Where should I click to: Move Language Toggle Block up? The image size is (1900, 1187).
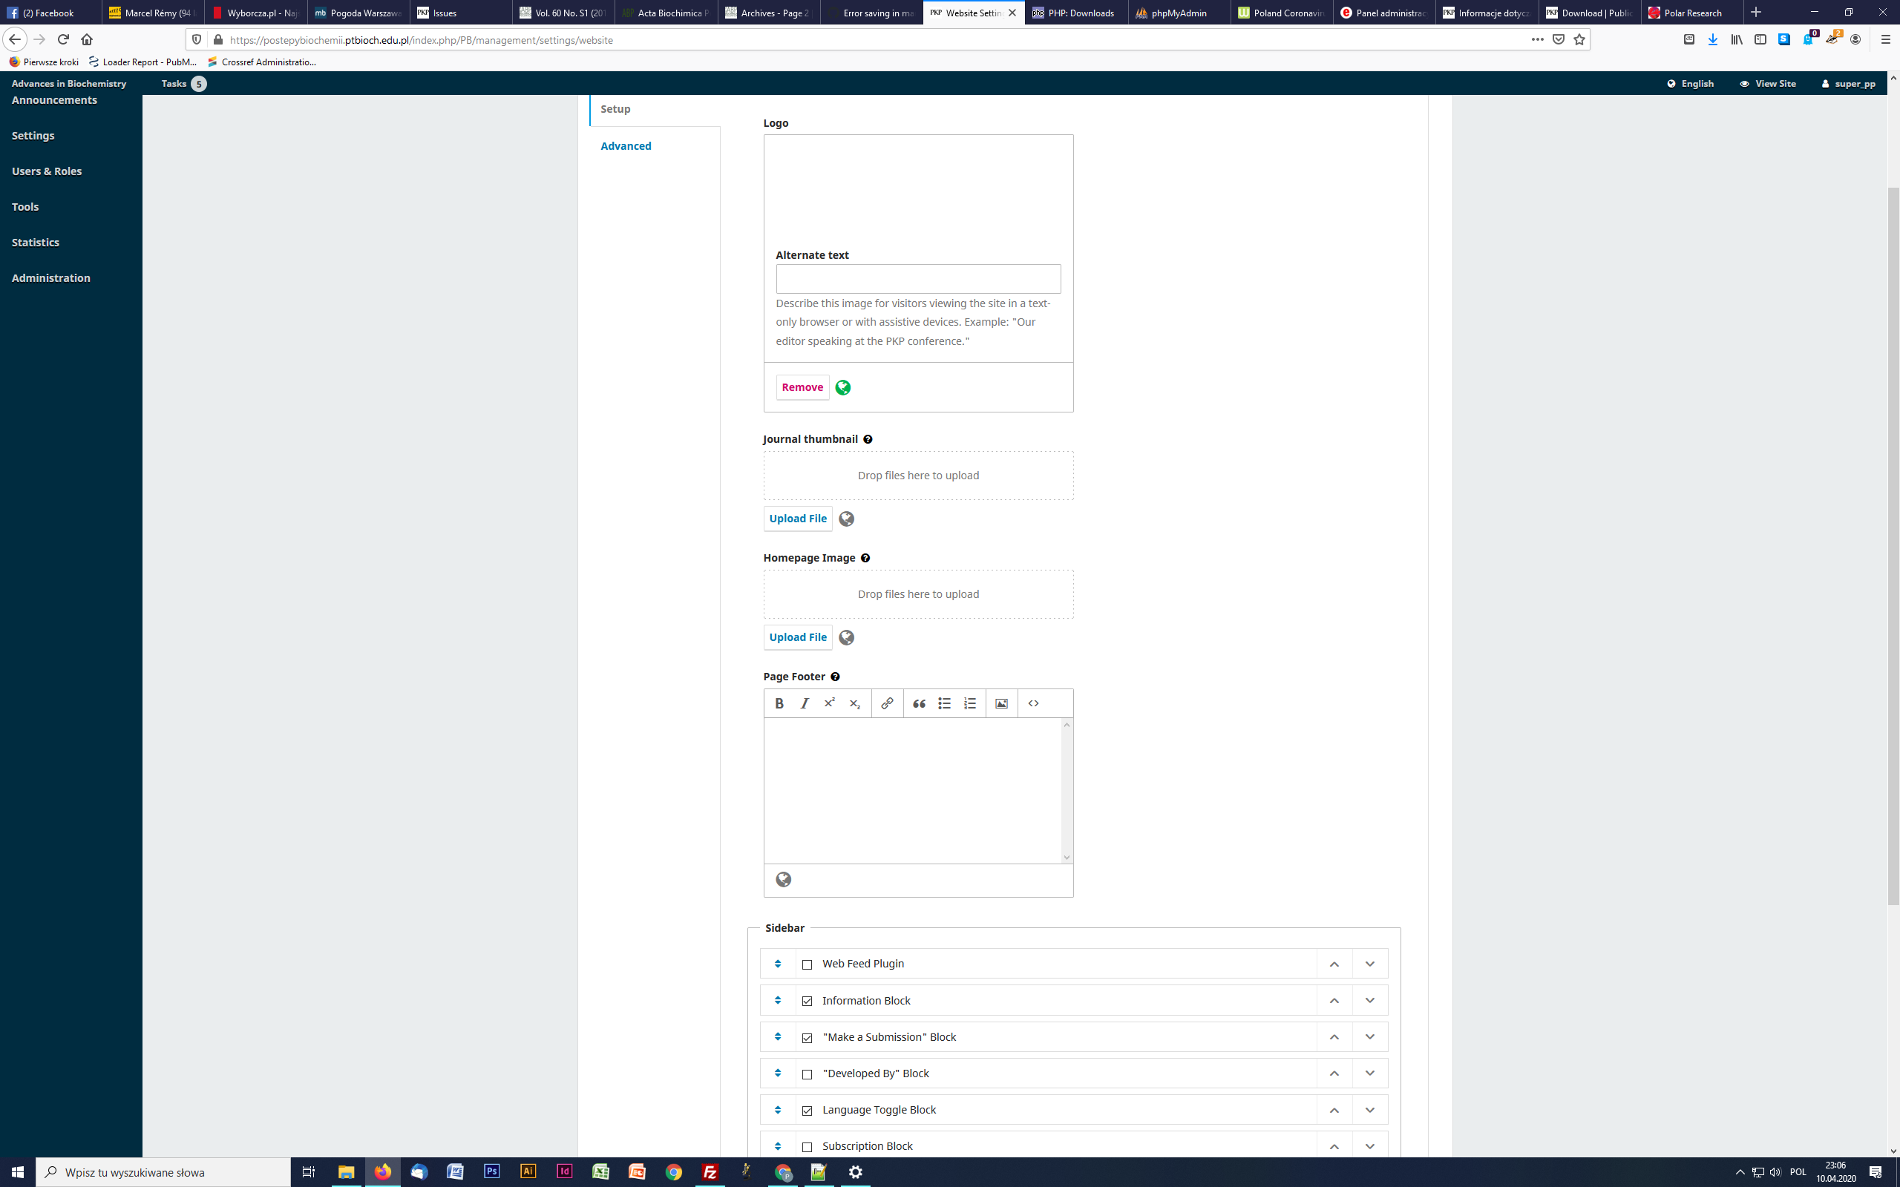(x=1334, y=1110)
